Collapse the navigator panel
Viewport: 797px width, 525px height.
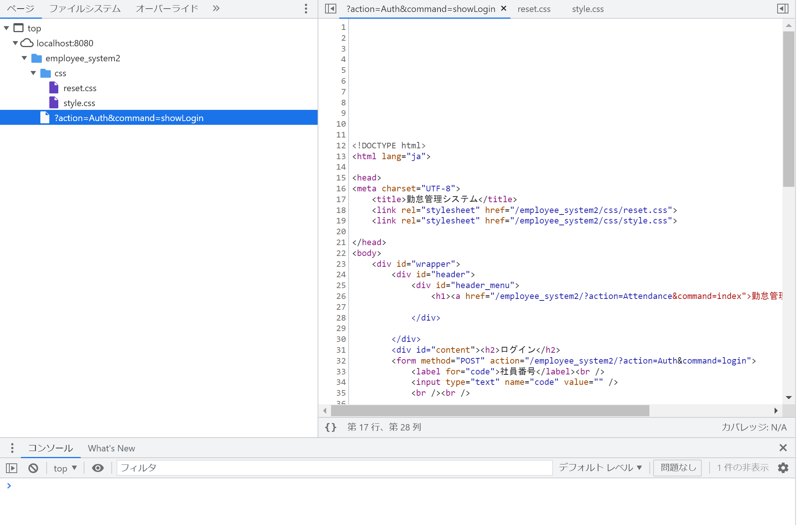[x=330, y=8]
